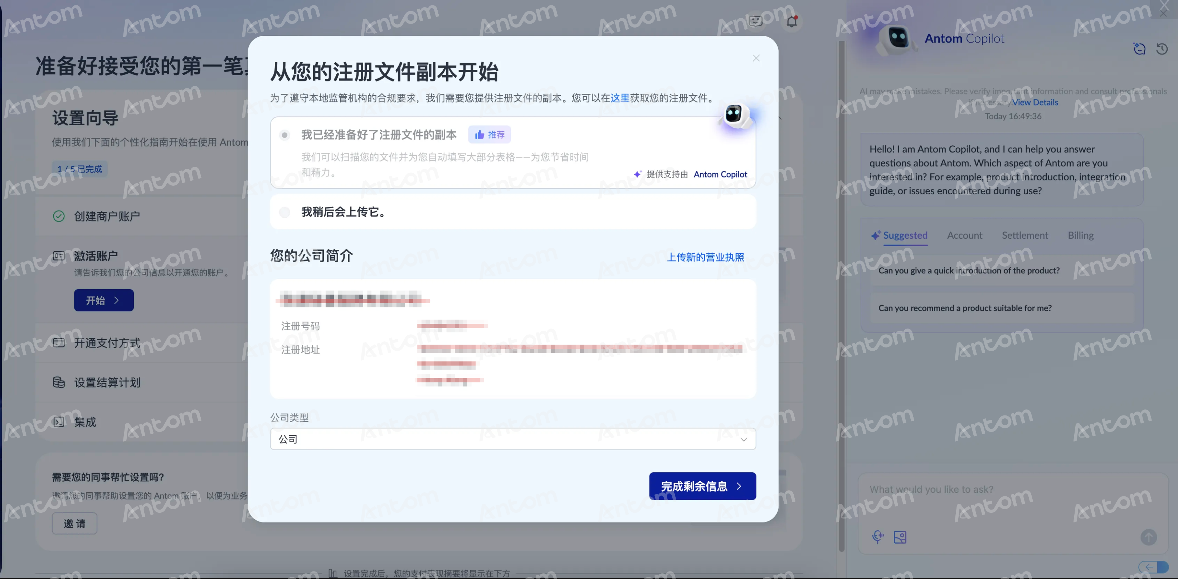This screenshot has width=1178, height=579.
Task: Open the Copilot chat history
Action: click(x=1162, y=48)
